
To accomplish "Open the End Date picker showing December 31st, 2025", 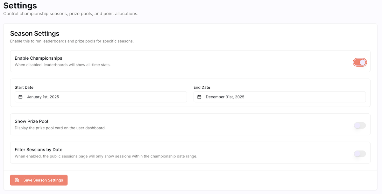I will [x=279, y=97].
